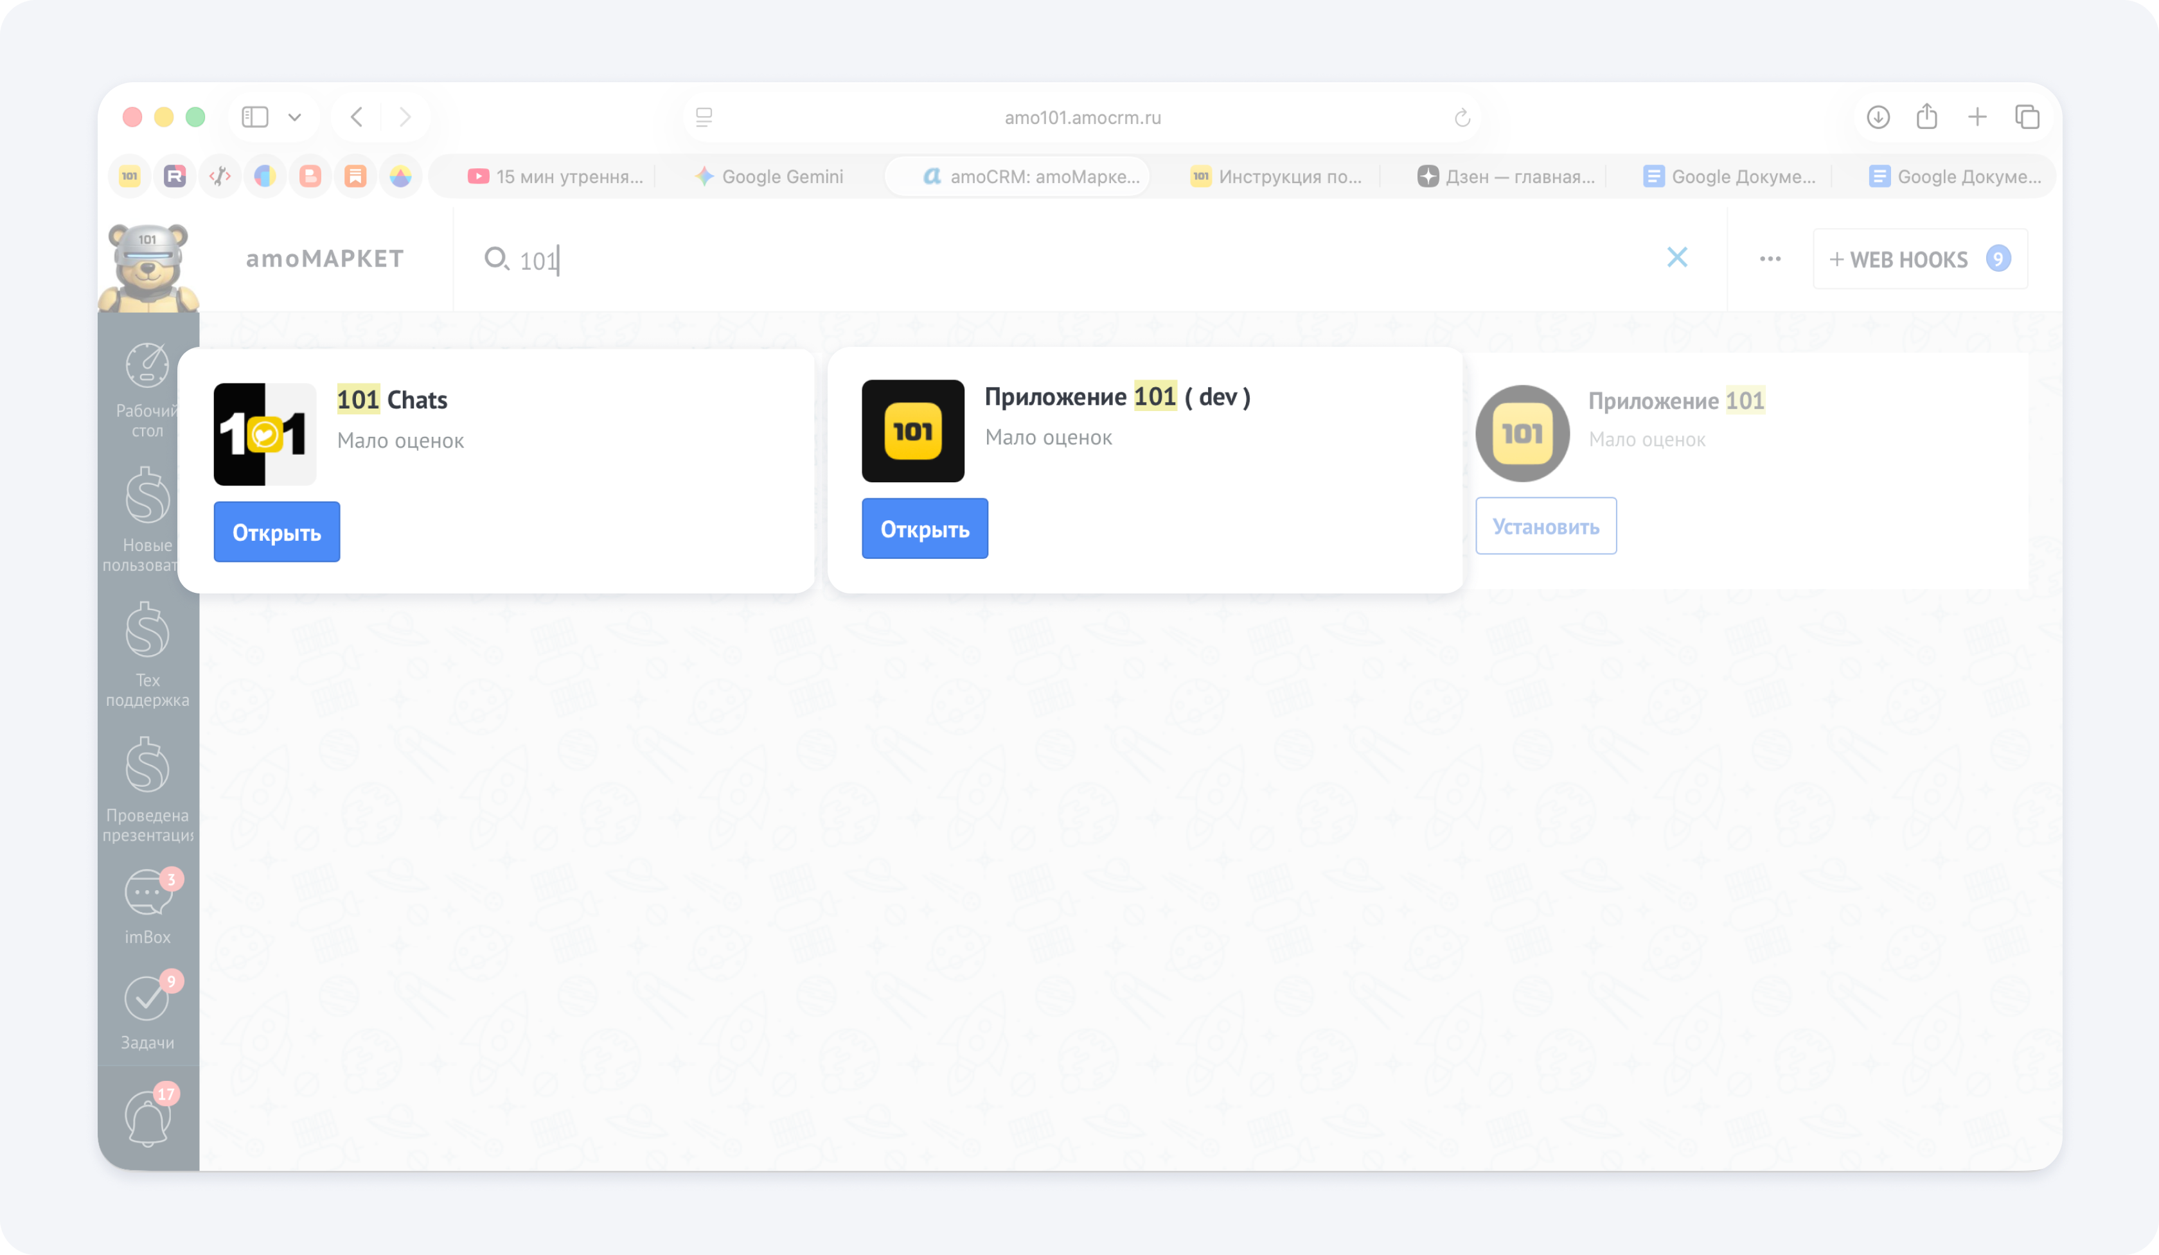Open the Safari downloads icon

[x=1878, y=116]
